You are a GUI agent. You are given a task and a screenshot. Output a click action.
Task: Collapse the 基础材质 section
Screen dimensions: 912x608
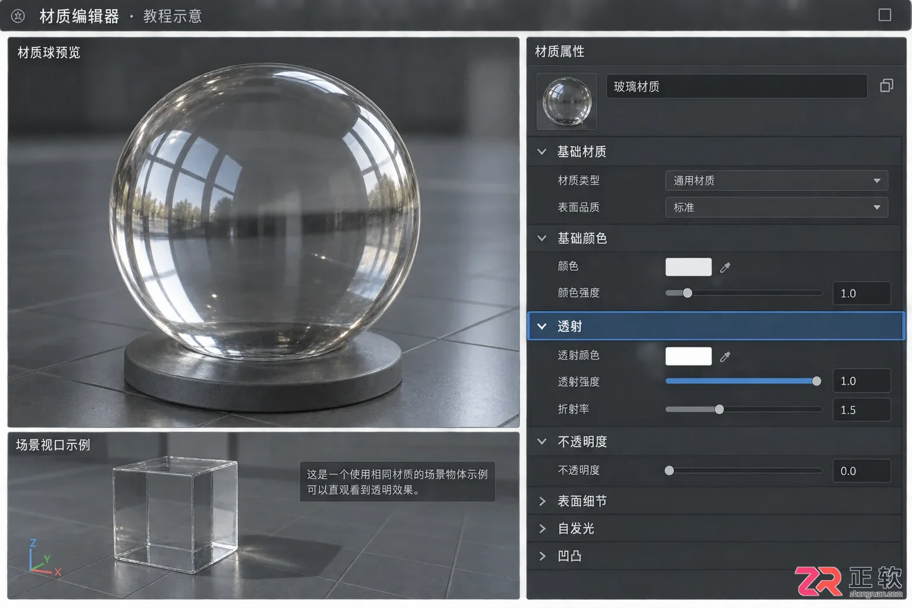click(x=541, y=152)
